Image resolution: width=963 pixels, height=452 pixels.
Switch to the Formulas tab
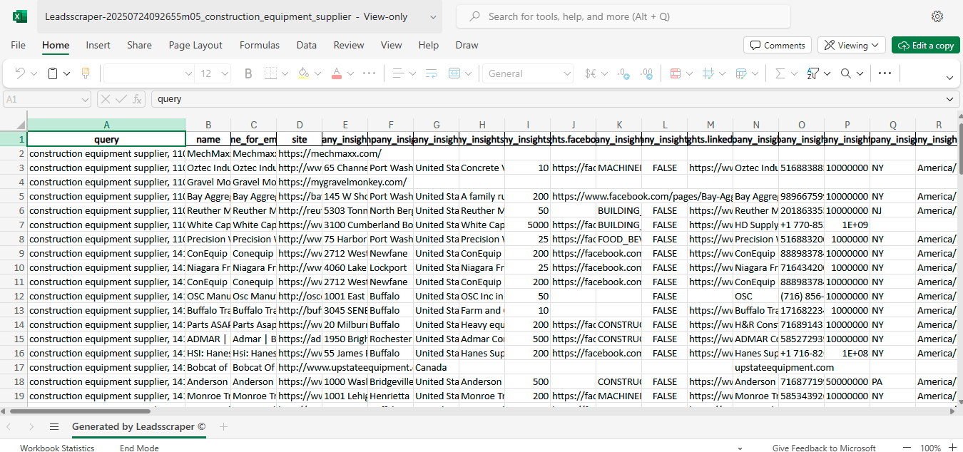pyautogui.click(x=260, y=45)
